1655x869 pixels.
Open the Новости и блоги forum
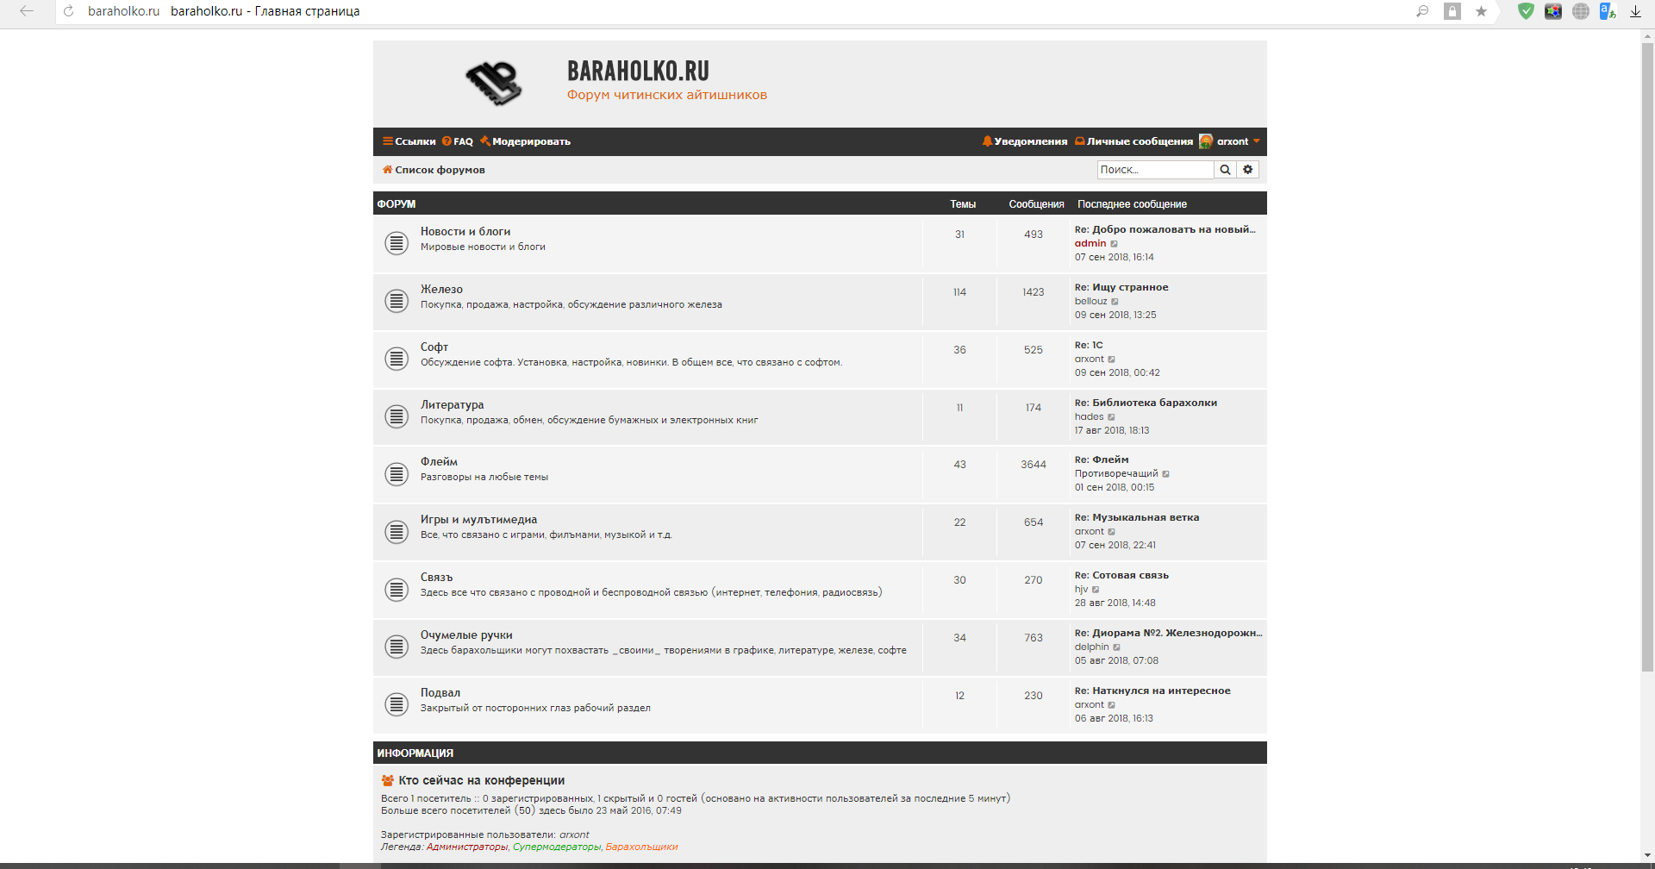tap(465, 232)
